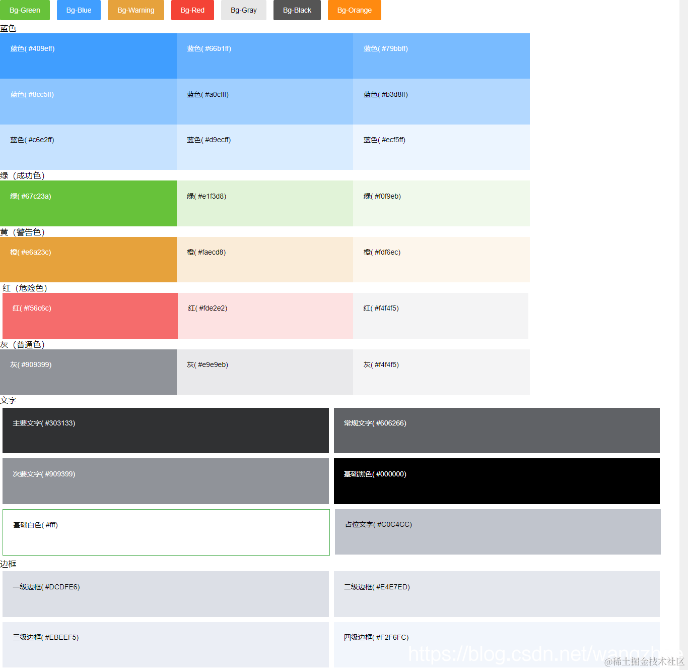Choose the 占位文字 #C0C4CC swatch
This screenshot has height=670, width=688.
point(498,532)
